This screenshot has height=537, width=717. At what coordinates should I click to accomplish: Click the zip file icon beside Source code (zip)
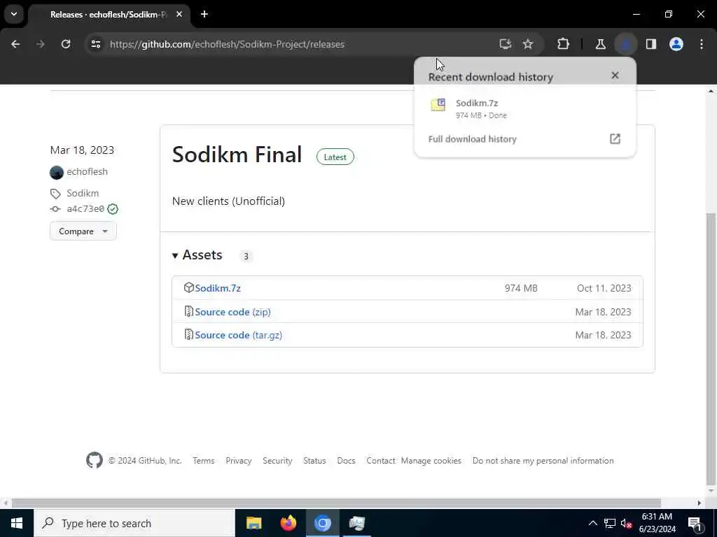pyautogui.click(x=189, y=311)
